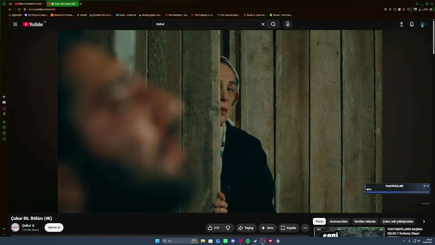
Task: Subscribe using the Abone ol button
Action: (x=54, y=228)
